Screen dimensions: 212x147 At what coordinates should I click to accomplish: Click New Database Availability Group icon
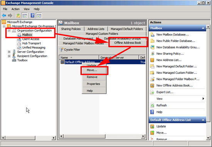coord(152,47)
